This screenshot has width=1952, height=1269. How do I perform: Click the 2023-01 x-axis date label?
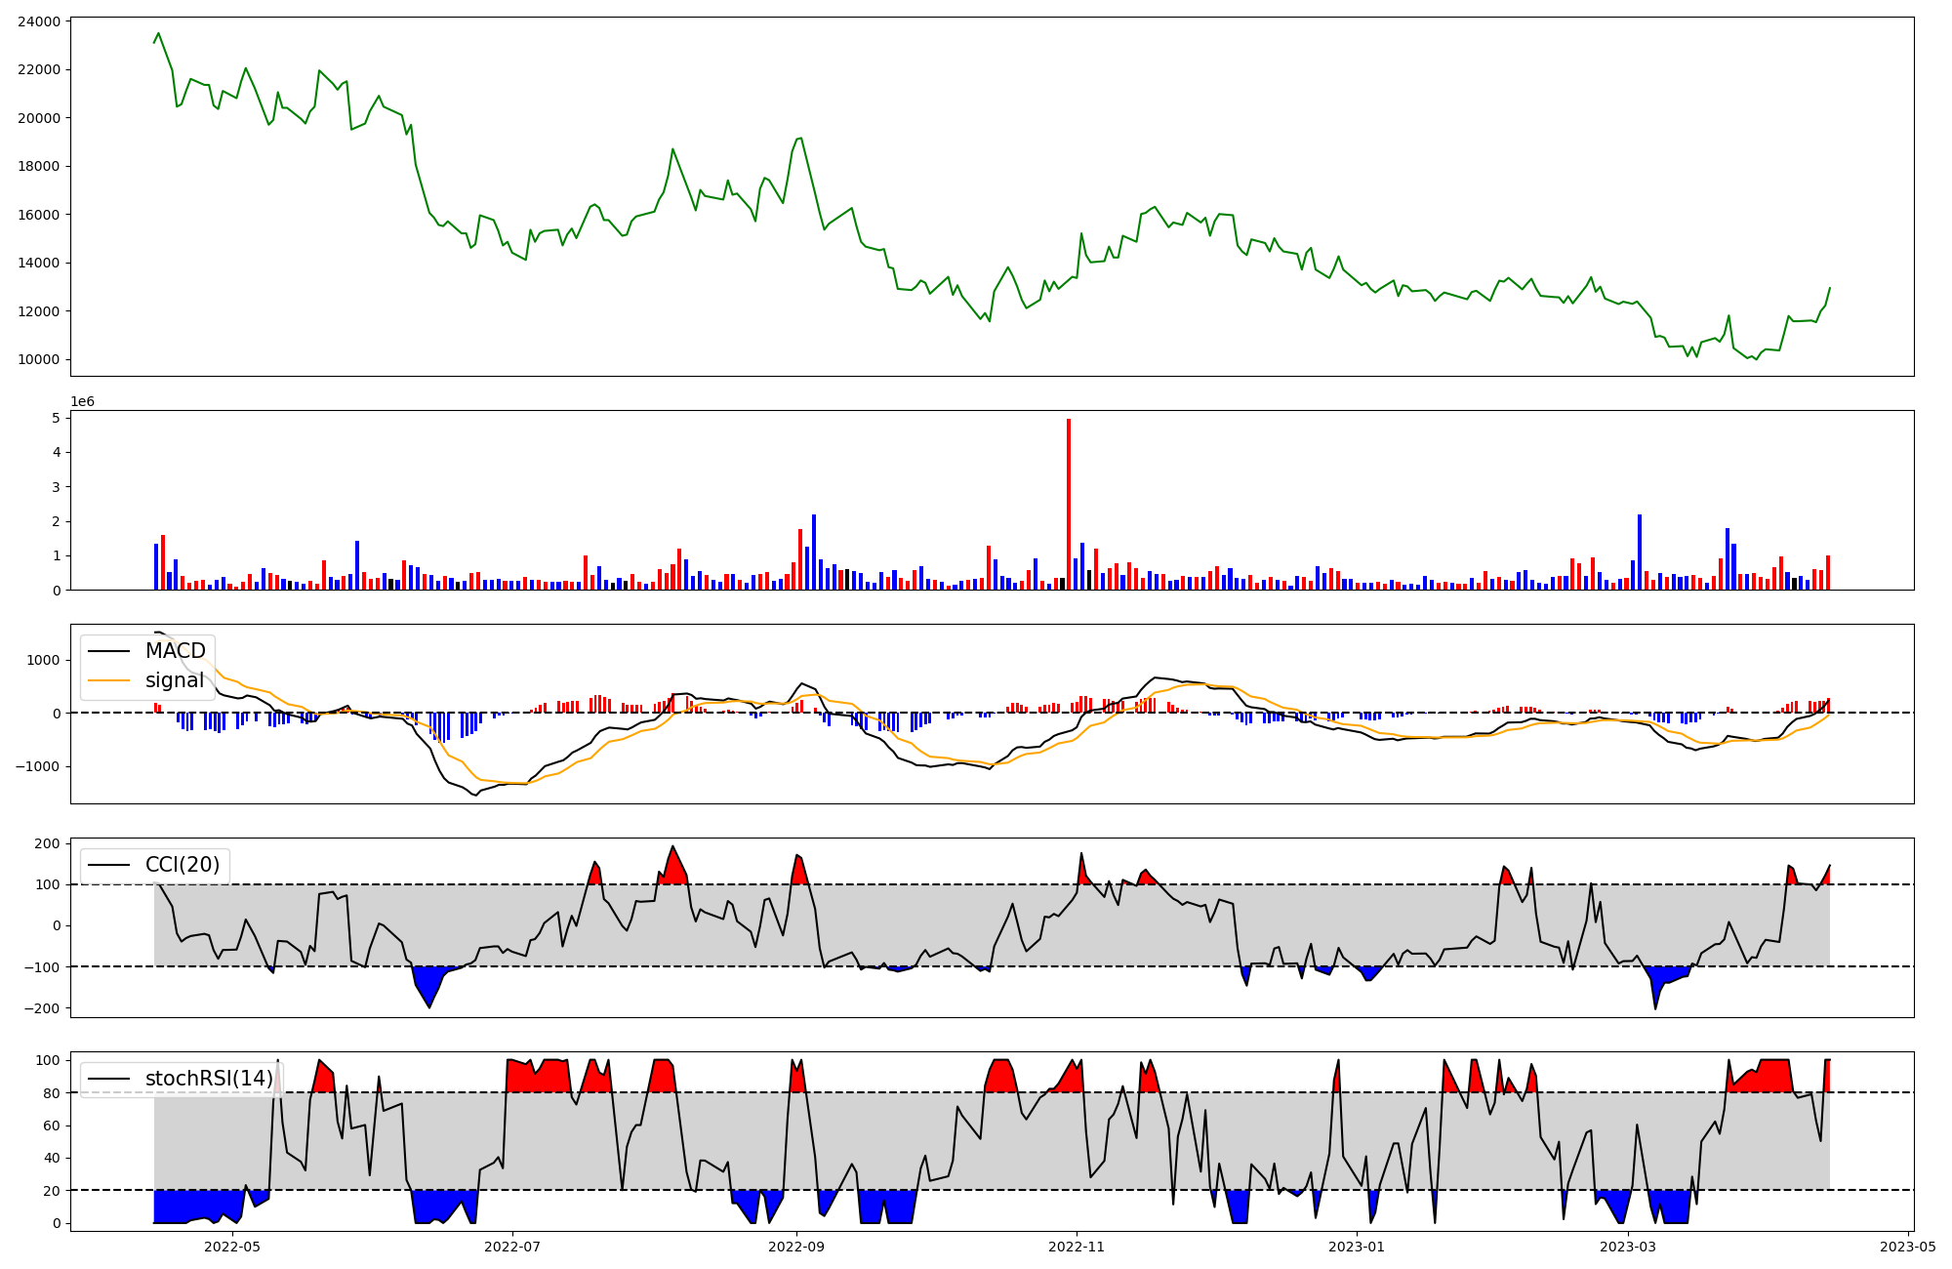coord(1356,1247)
